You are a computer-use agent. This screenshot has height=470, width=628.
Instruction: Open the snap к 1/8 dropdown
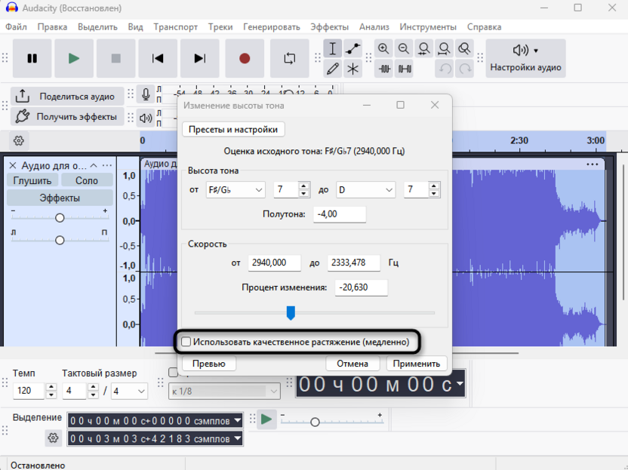pos(224,391)
